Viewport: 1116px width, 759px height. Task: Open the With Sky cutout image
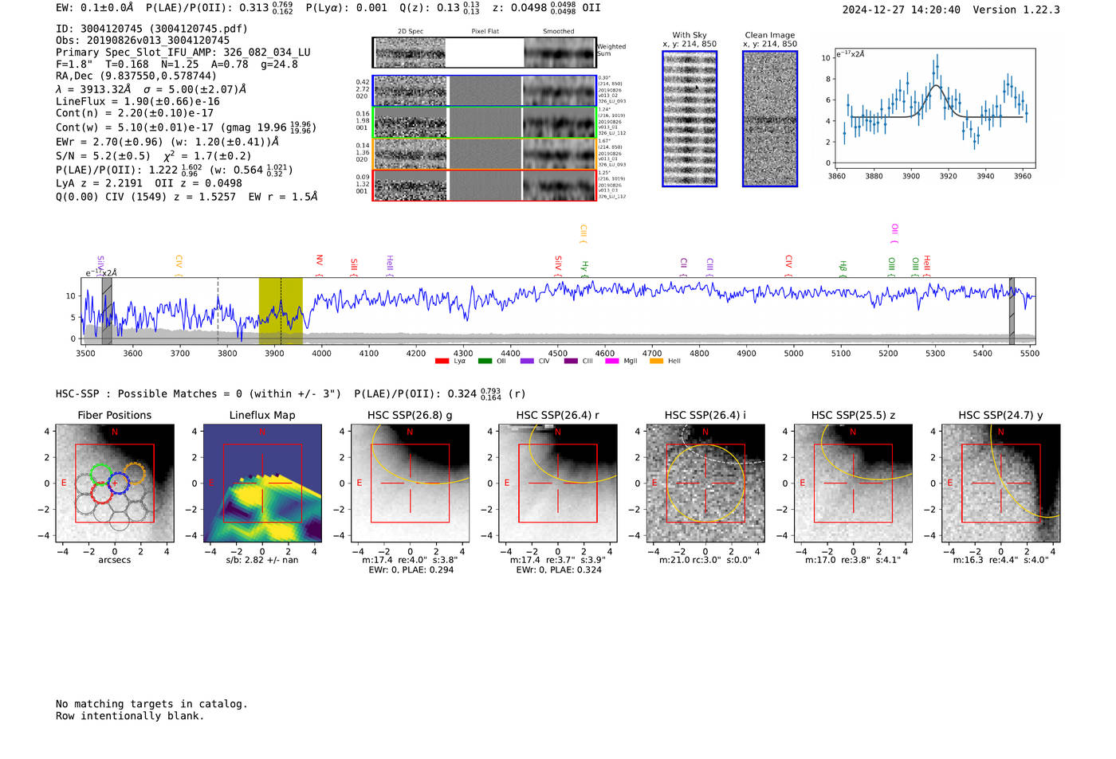[690, 119]
